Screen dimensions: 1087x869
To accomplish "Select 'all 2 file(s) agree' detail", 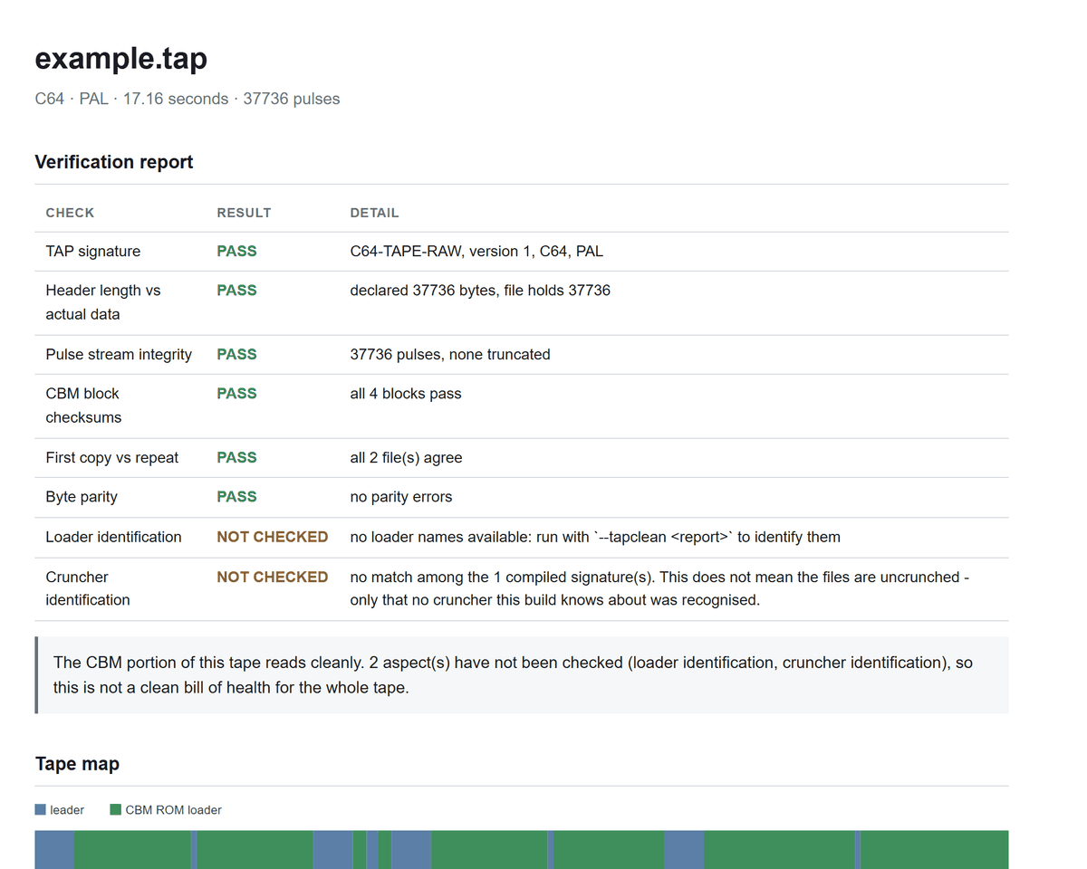I will click(407, 458).
